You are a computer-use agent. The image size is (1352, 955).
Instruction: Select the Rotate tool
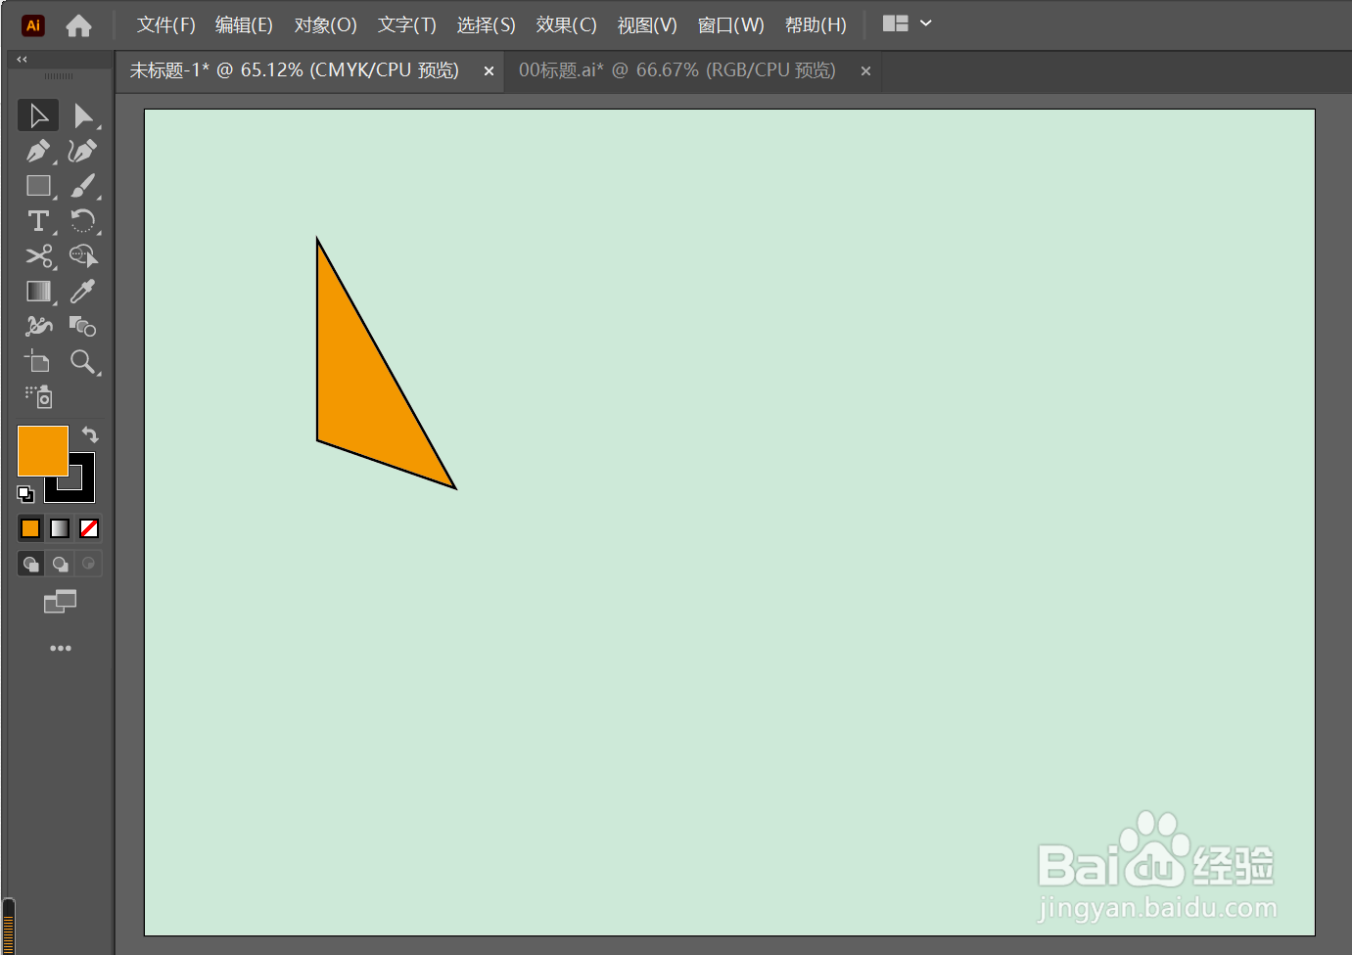click(84, 221)
